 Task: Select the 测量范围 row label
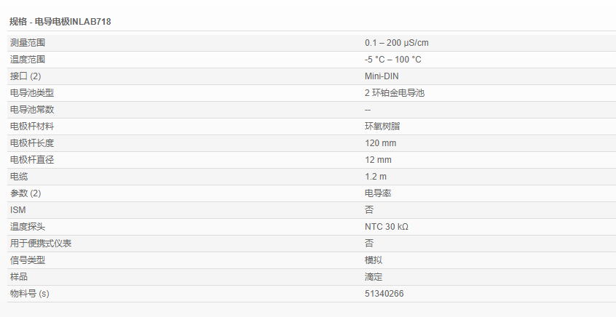pos(28,43)
